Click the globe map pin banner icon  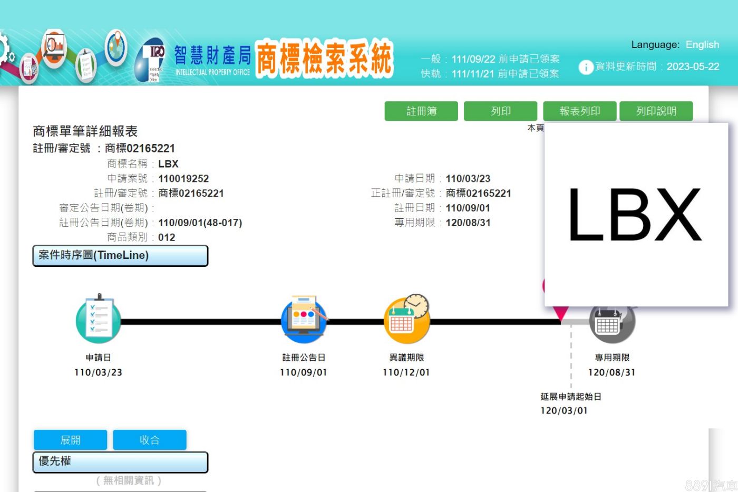(115, 46)
